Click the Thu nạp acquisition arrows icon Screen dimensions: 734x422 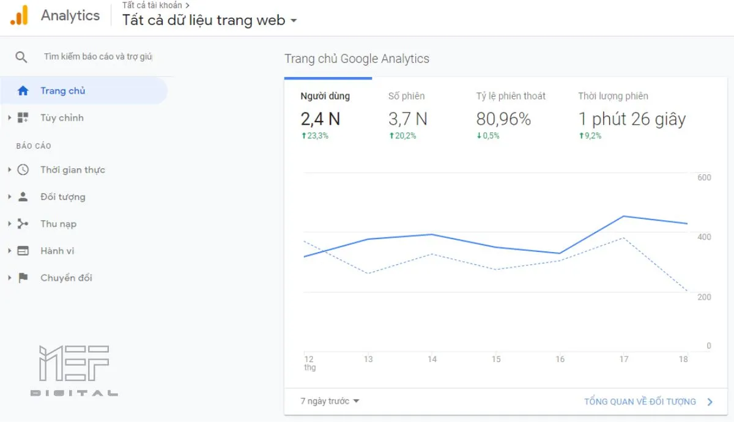point(23,224)
